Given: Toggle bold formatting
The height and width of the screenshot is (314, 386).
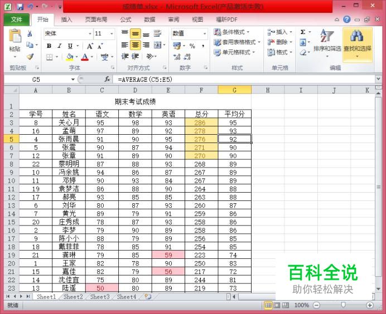Looking at the screenshot, I should click(49, 46).
